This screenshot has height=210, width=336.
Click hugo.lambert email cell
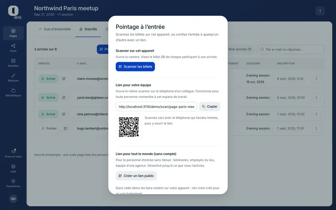pyautogui.click(x=92, y=128)
